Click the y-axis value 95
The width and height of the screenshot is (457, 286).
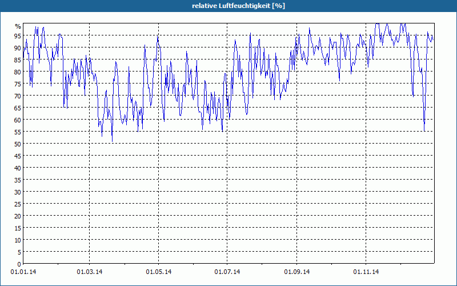coord(18,36)
